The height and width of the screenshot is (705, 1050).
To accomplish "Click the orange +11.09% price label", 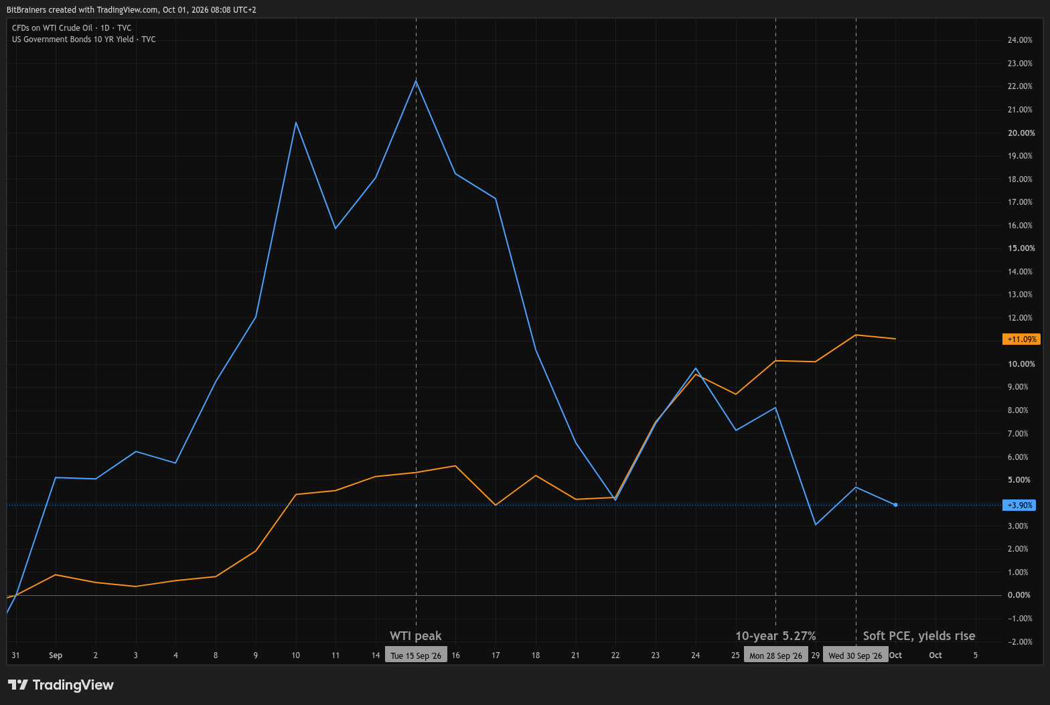I will point(1021,339).
